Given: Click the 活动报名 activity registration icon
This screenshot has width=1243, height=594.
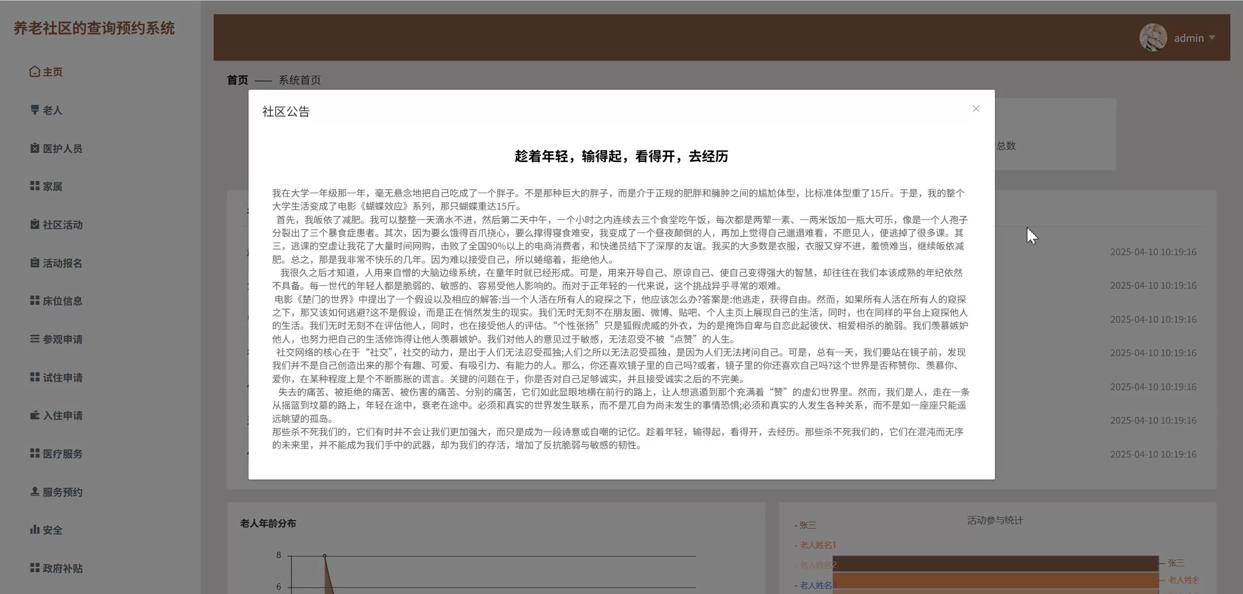Looking at the screenshot, I should (34, 263).
